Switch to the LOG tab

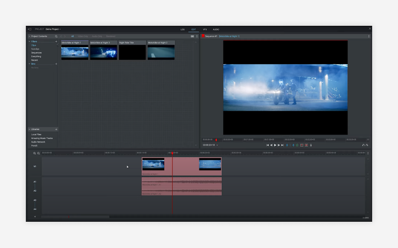tap(183, 29)
